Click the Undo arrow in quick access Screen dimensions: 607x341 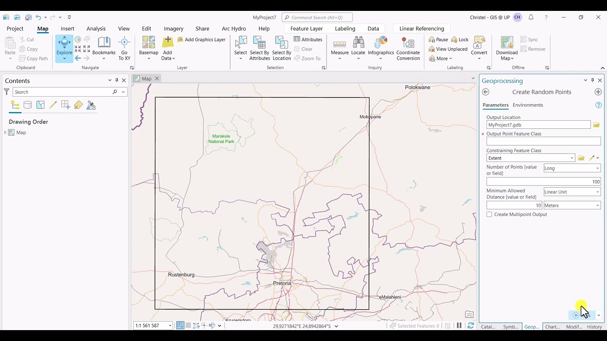[x=38, y=18]
